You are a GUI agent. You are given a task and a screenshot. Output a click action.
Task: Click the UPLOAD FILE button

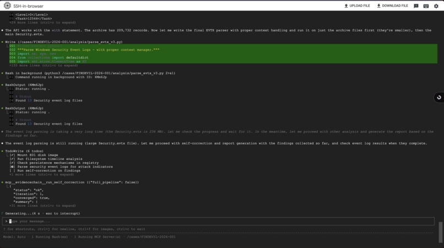[x=357, y=5]
